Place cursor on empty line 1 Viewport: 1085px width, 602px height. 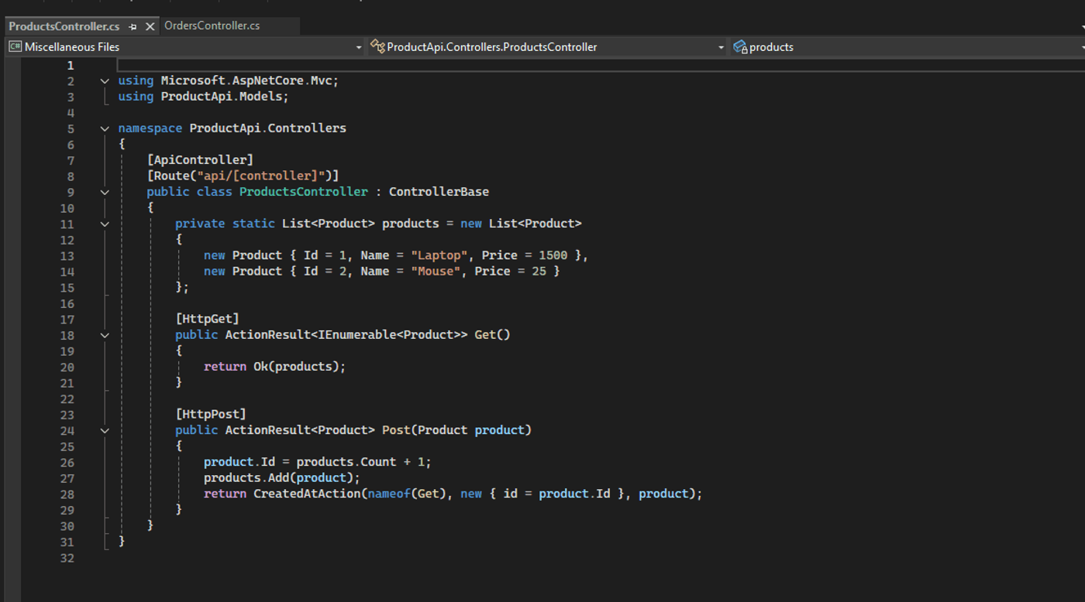(x=601, y=65)
